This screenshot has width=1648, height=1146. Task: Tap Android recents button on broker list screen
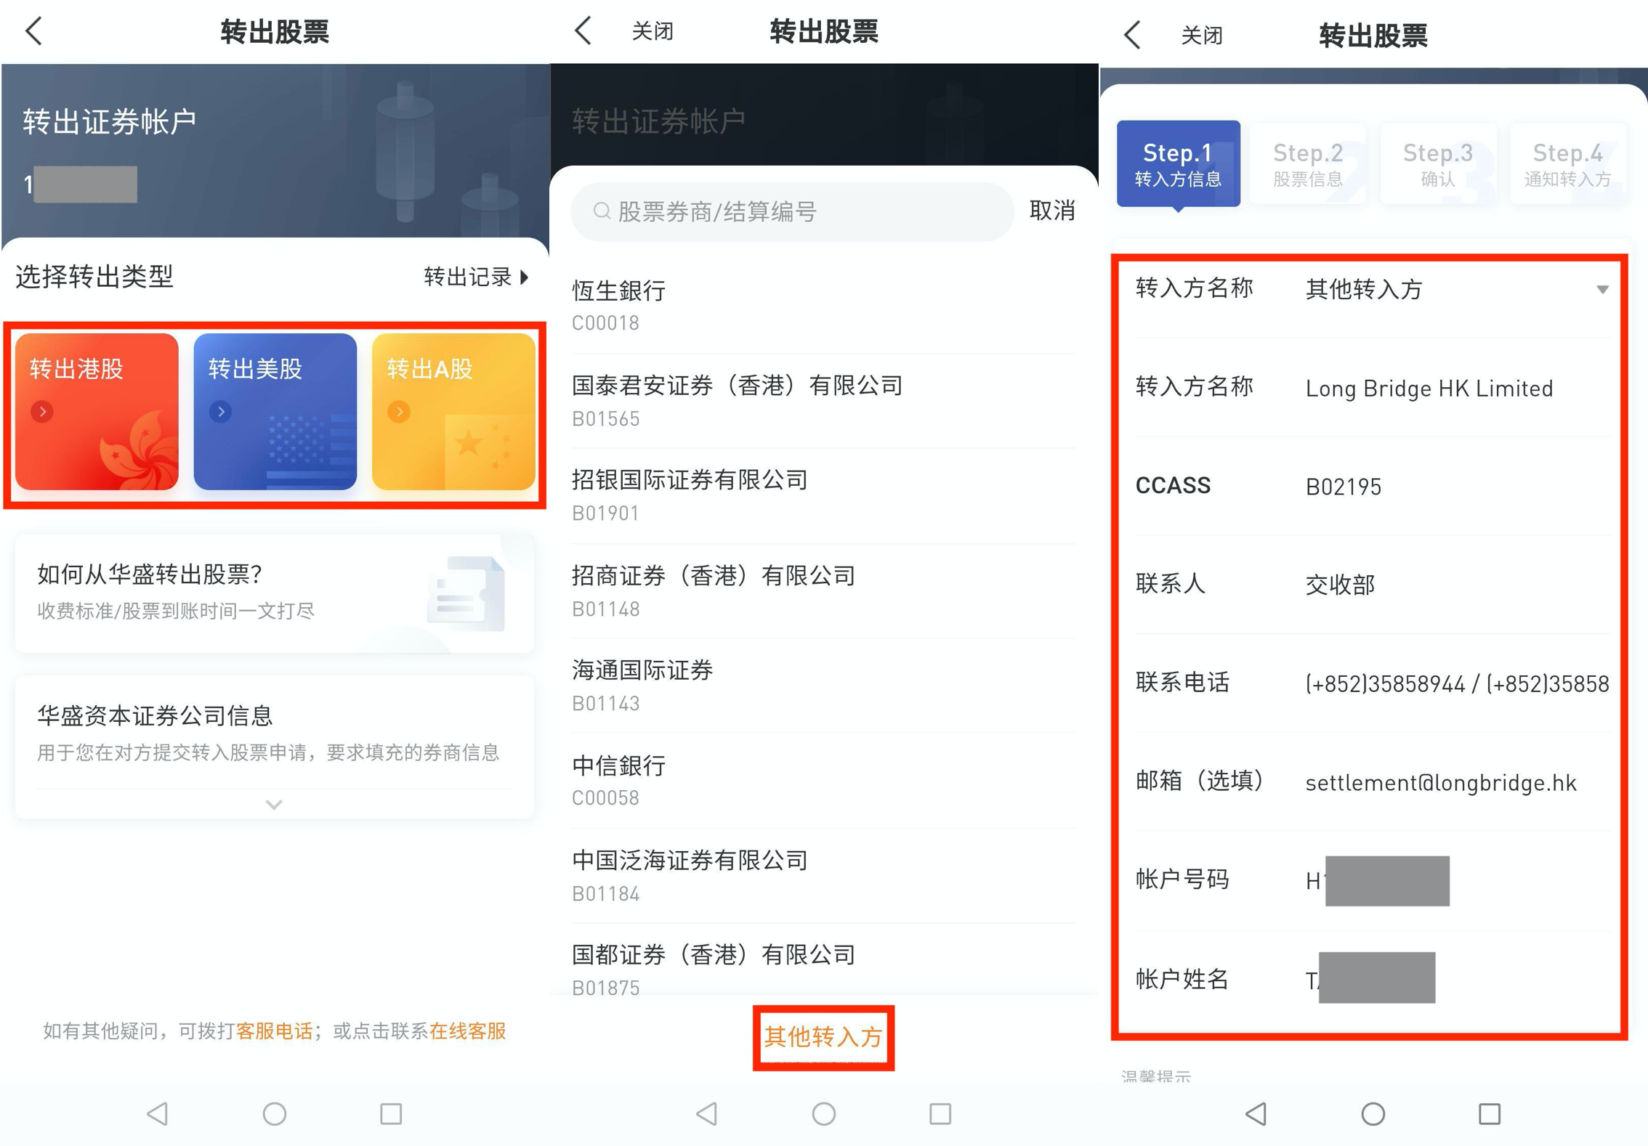pos(940,1113)
